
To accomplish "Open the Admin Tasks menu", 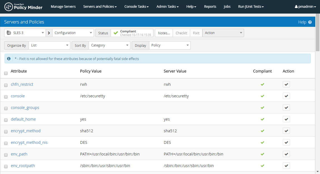I will point(167,7).
